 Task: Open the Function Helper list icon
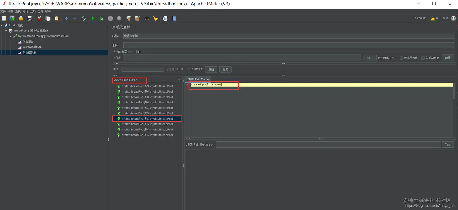[x=165, y=18]
